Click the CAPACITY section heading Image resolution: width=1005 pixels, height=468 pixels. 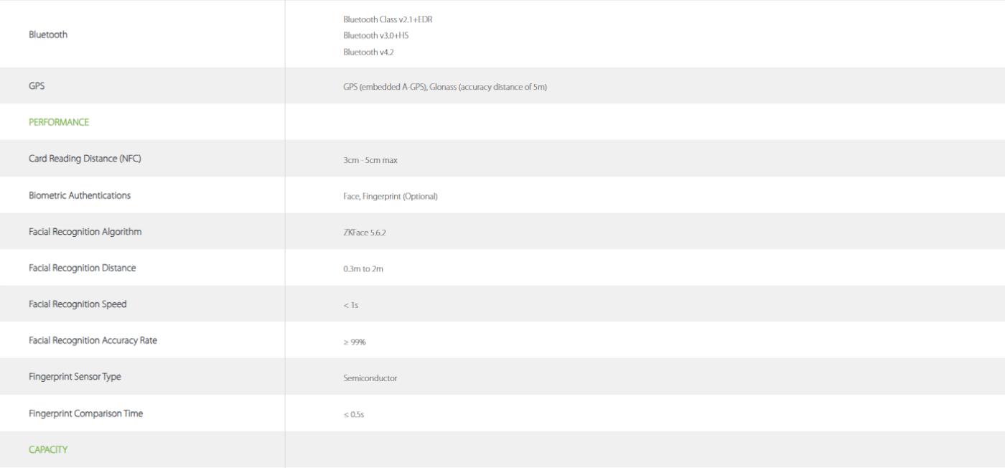coord(48,449)
